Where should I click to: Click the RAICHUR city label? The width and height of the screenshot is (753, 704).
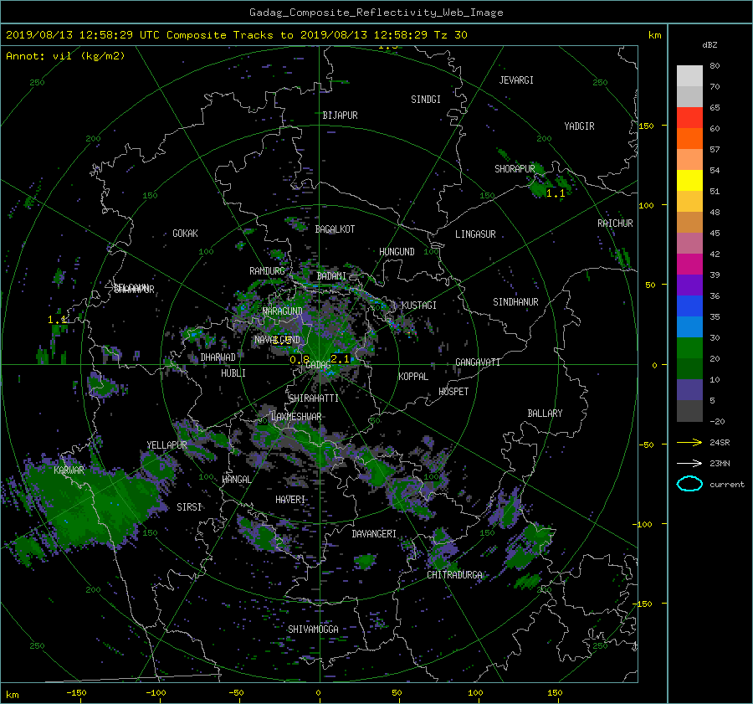click(615, 224)
